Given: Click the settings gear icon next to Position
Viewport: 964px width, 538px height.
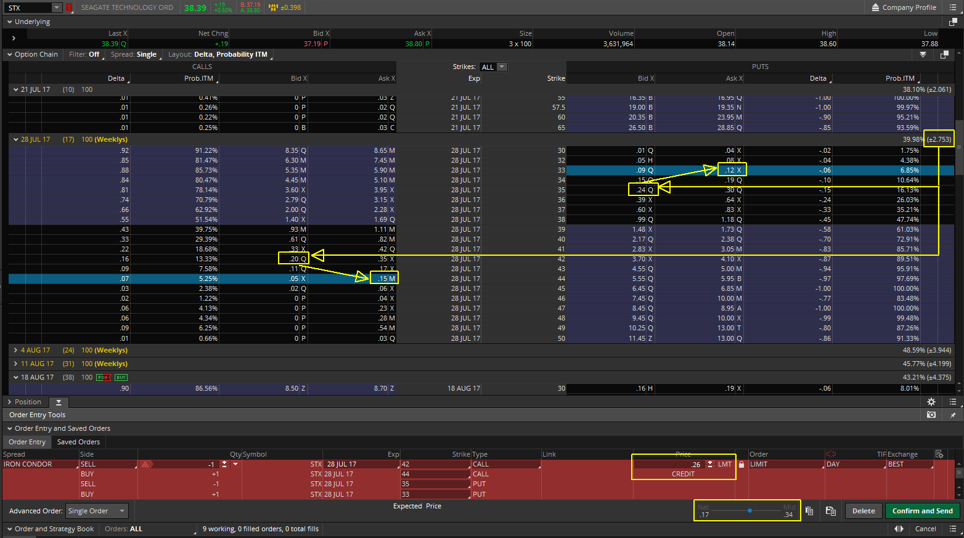Looking at the screenshot, I should coord(931,402).
